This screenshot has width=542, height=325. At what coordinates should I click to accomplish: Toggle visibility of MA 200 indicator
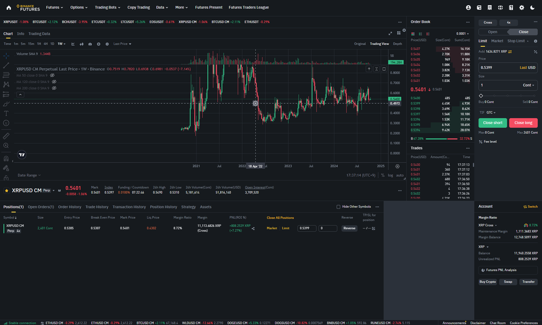(54, 88)
